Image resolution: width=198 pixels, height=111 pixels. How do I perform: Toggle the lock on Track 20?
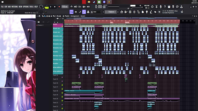(62, 101)
